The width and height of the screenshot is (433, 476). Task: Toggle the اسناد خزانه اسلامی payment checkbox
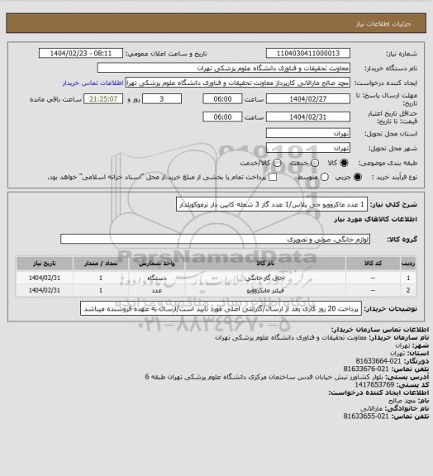273,177
